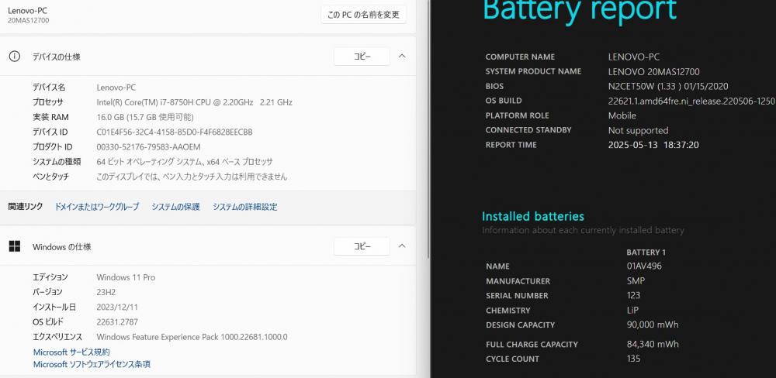Image resolution: width=776 pixels, height=378 pixels.
Task: Select the ペンとタッチ value text
Action: 192,177
